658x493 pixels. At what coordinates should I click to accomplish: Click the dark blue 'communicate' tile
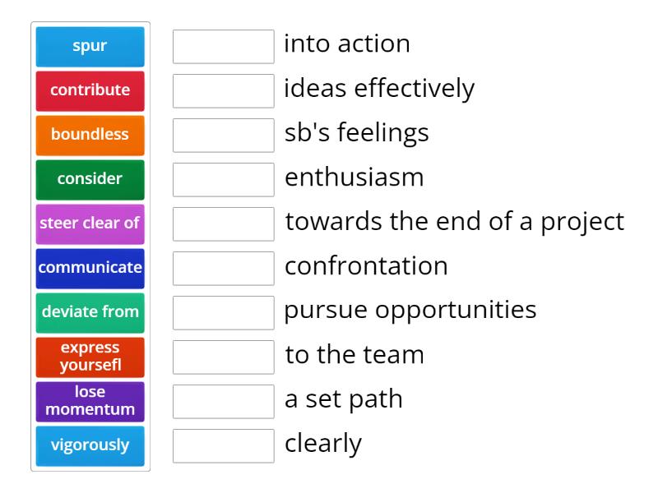pyautogui.click(x=90, y=269)
